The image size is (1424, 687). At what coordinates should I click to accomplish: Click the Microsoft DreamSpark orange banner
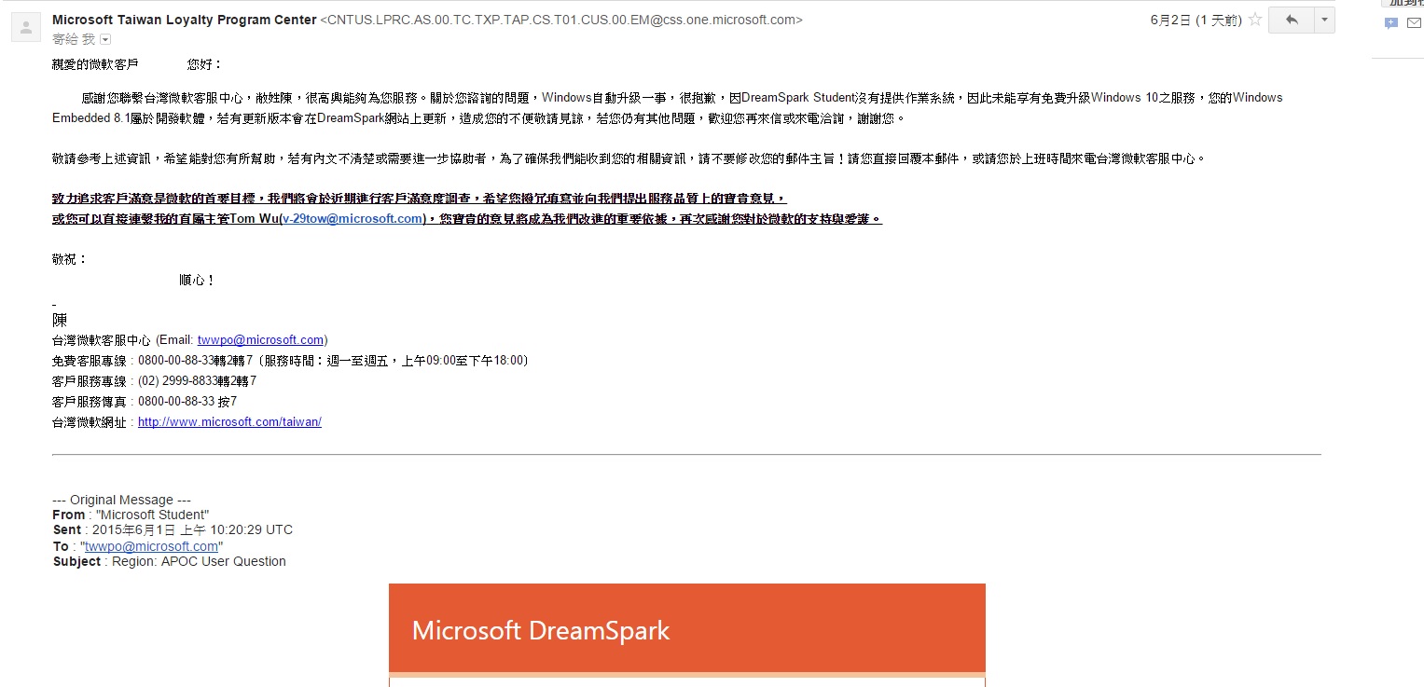pyautogui.click(x=687, y=628)
